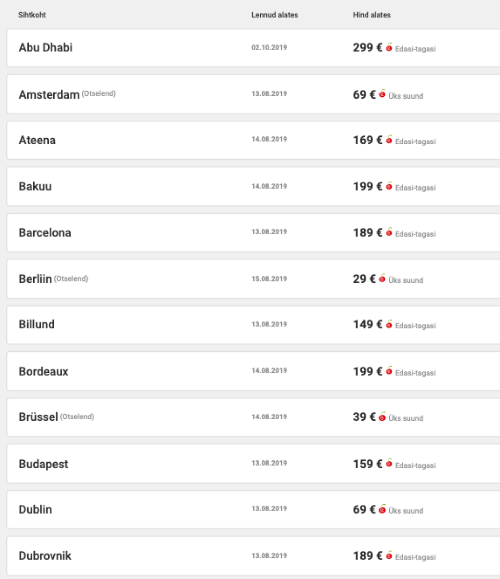Click the cherry icon next to Ateena price
The height and width of the screenshot is (579, 500).
point(389,140)
